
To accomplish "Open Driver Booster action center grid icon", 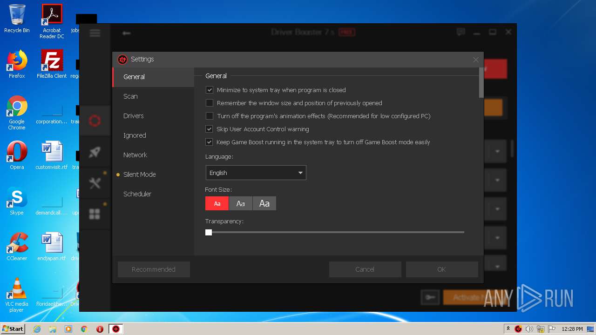I will 95,214.
